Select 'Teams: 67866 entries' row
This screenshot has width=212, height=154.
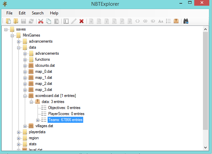point(65,120)
